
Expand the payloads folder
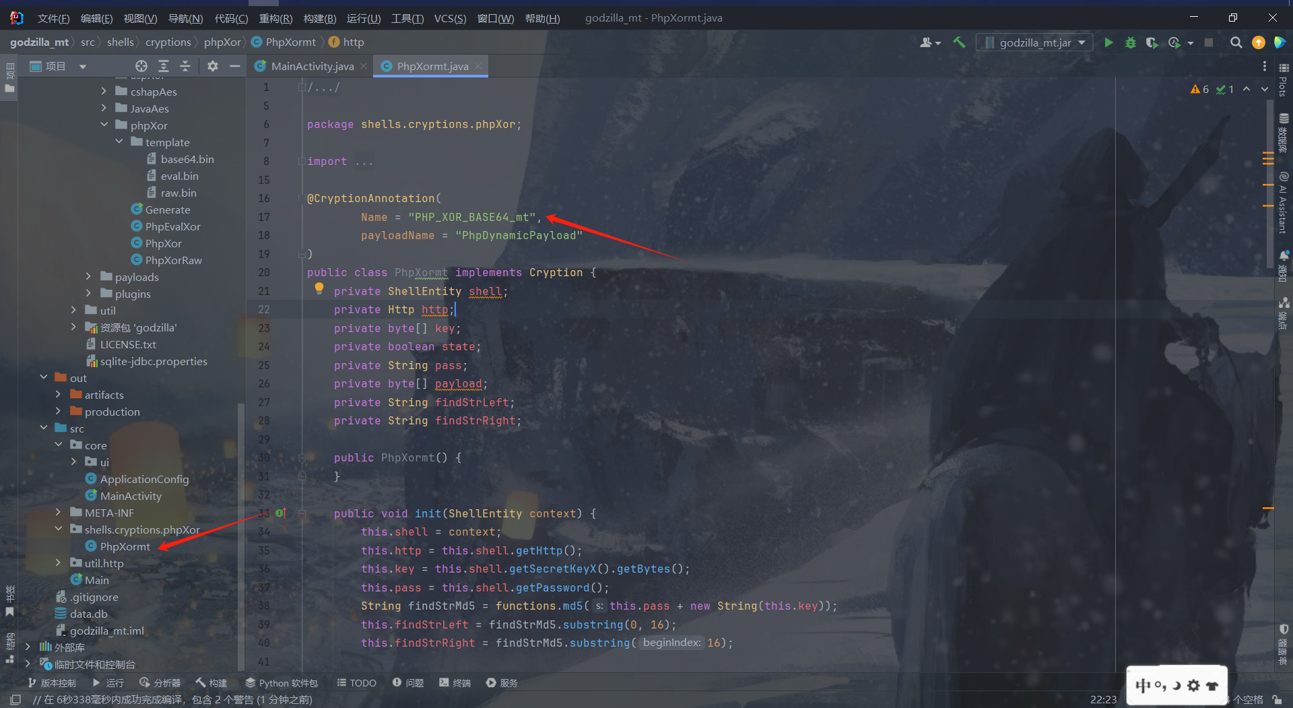click(88, 276)
